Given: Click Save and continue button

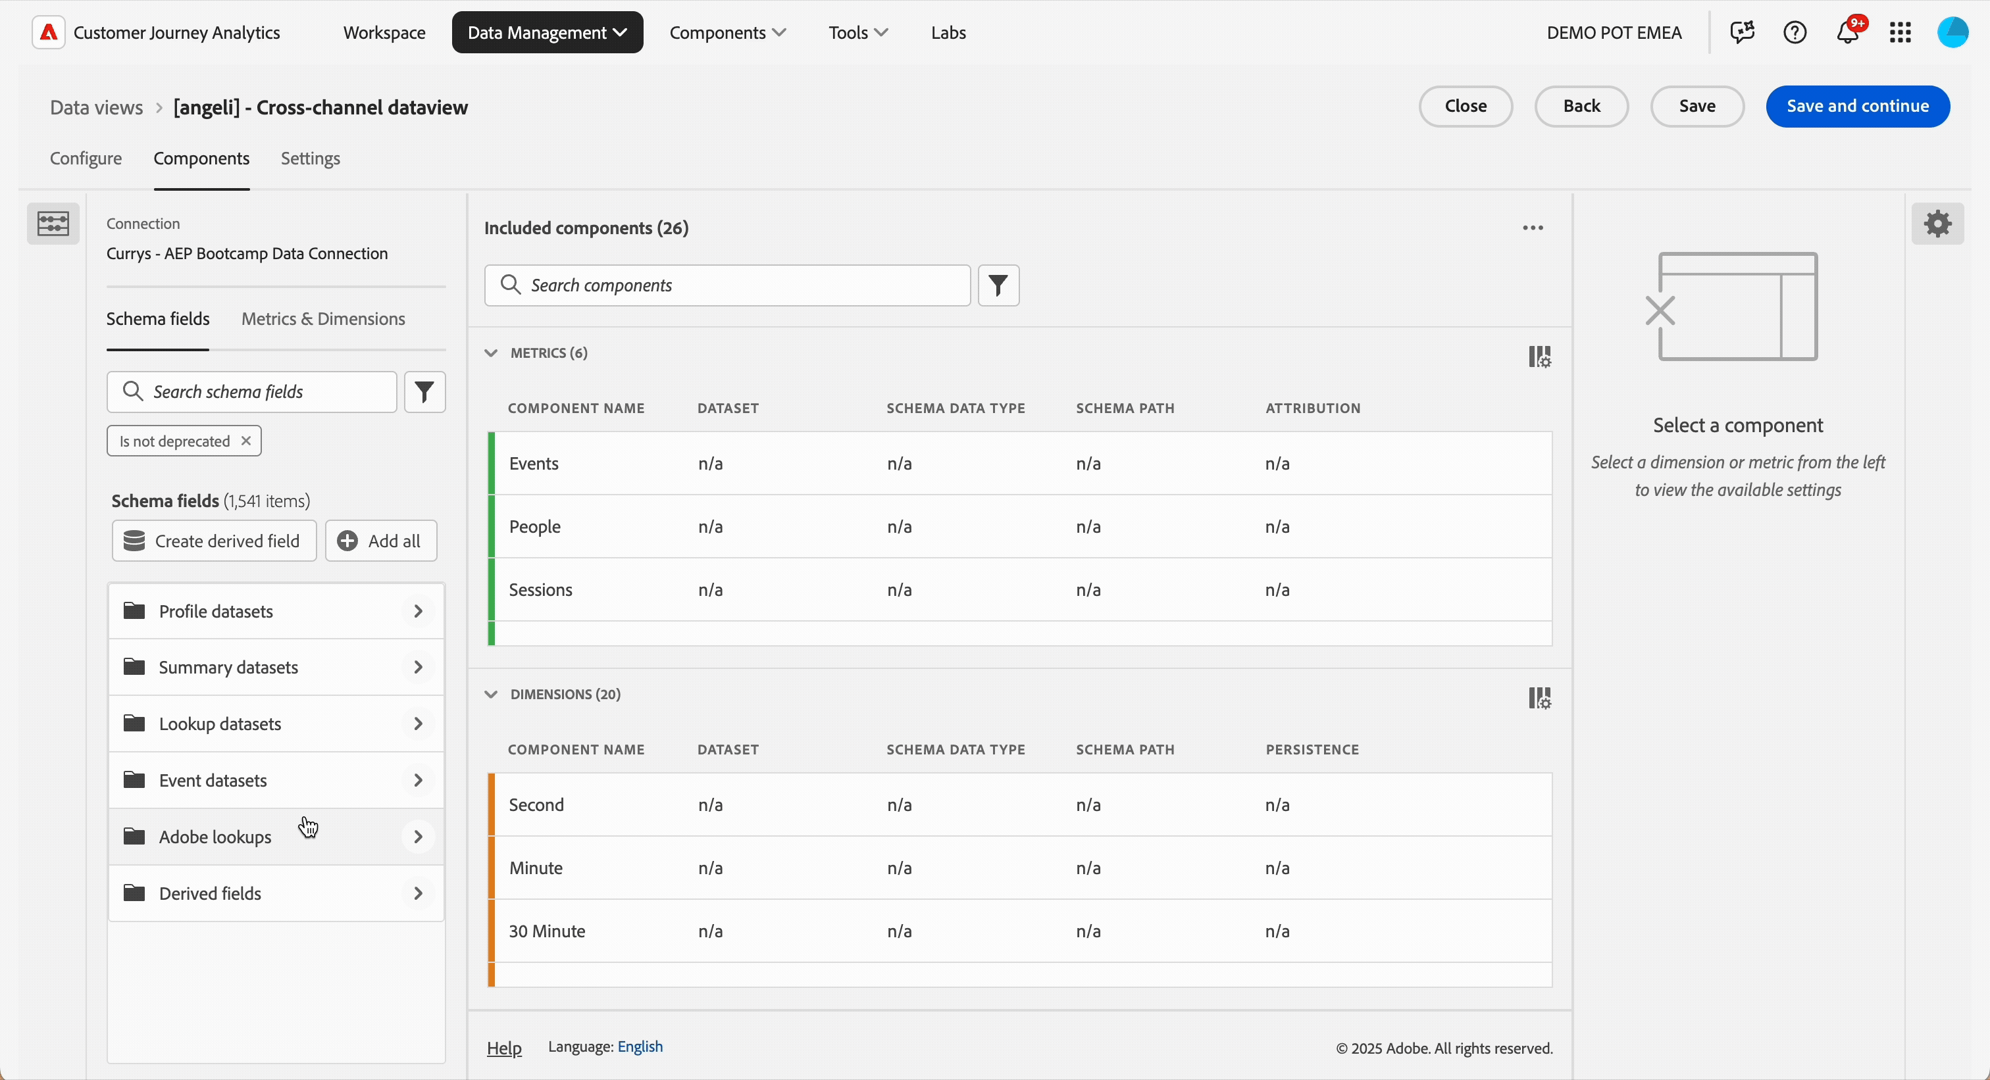Looking at the screenshot, I should pyautogui.click(x=1857, y=107).
